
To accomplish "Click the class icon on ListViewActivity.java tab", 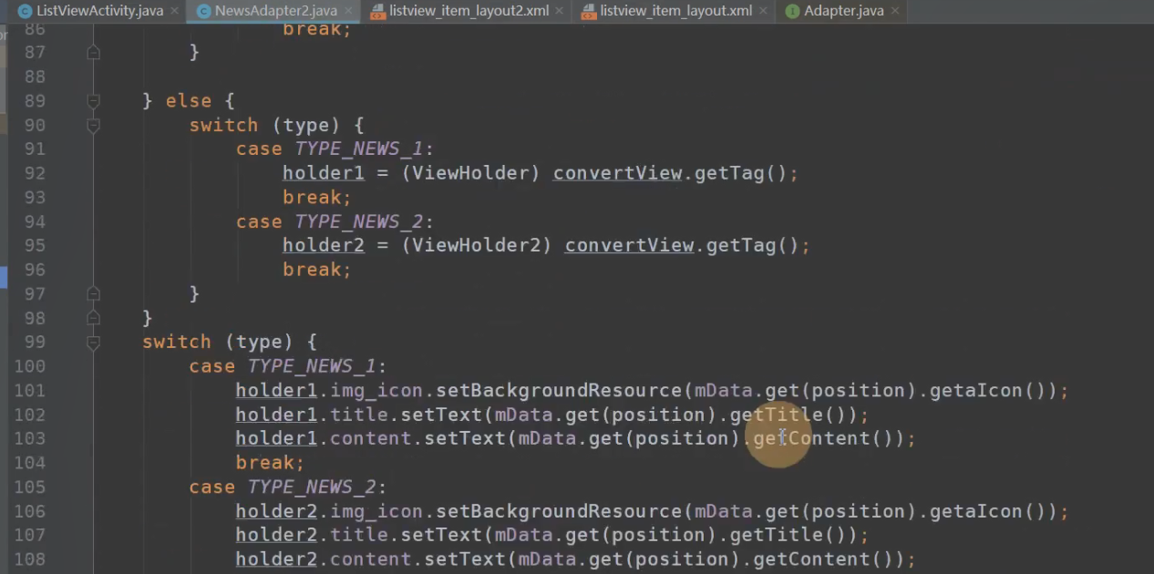I will (x=25, y=11).
